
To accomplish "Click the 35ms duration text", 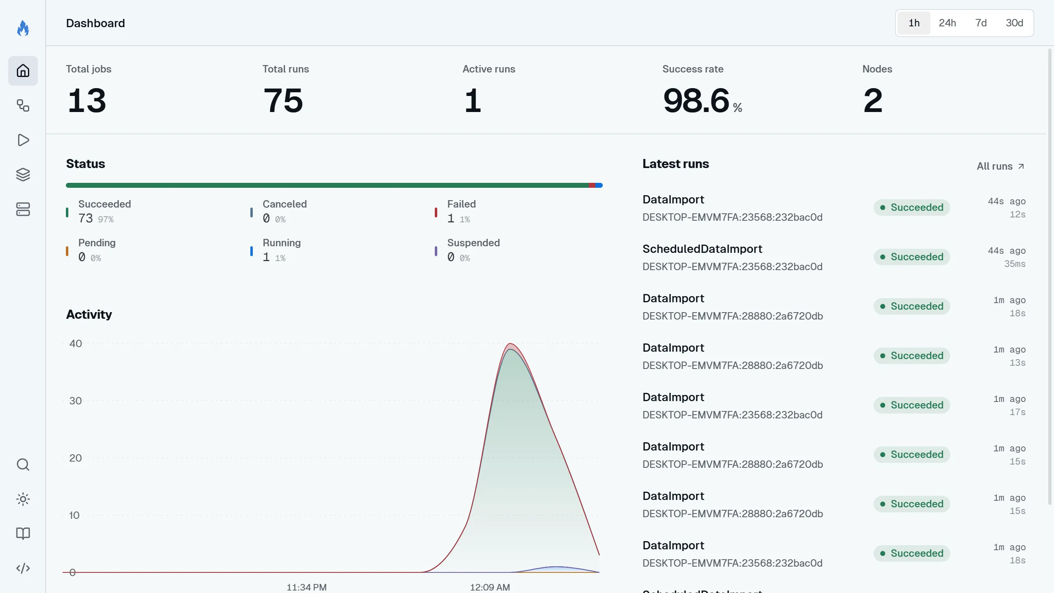I will (x=1015, y=264).
